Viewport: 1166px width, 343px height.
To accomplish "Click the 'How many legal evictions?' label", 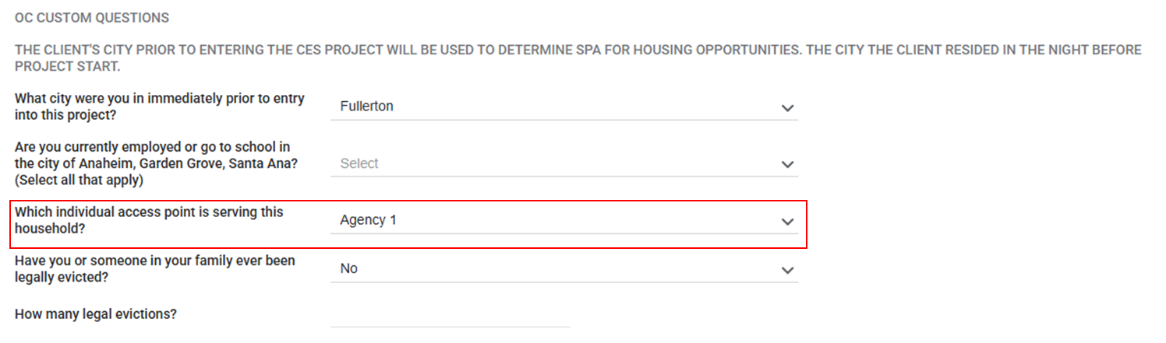I will pos(96,315).
